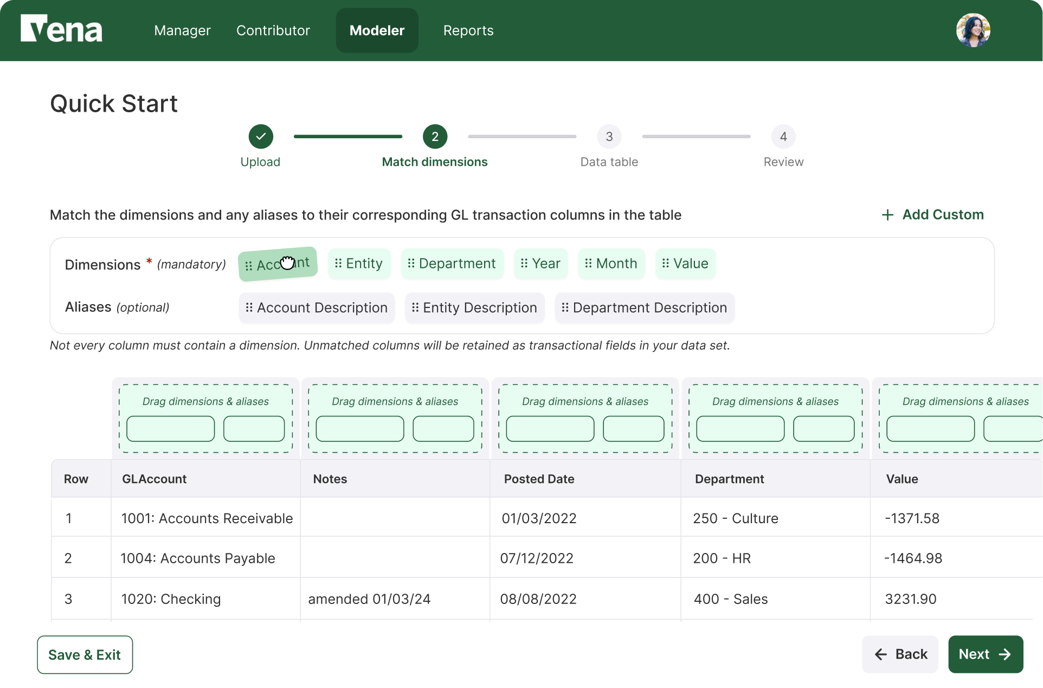This screenshot has width=1043, height=688.
Task: Select step 2 Match dimensions circle
Action: [435, 137]
